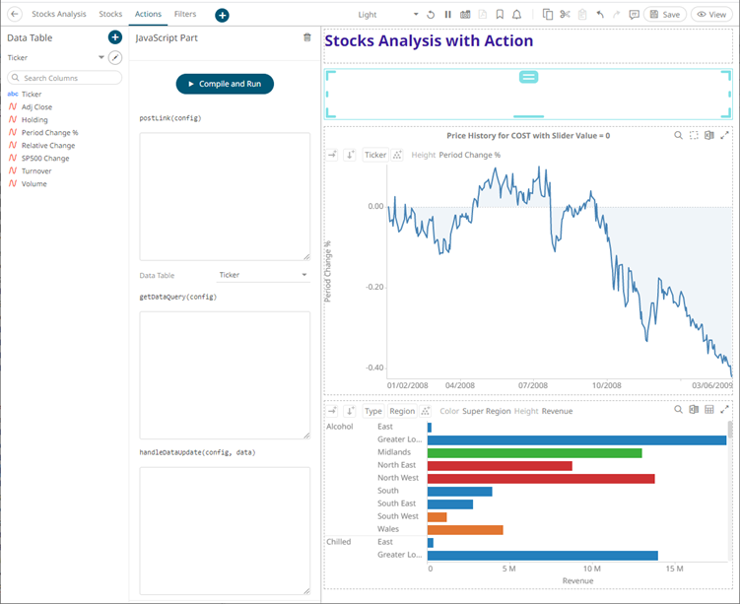Open alerts with the bell icon
The width and height of the screenshot is (740, 604).
click(516, 15)
